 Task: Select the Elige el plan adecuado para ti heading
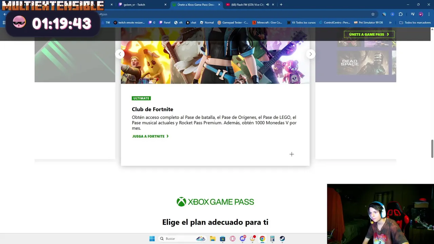[215, 222]
